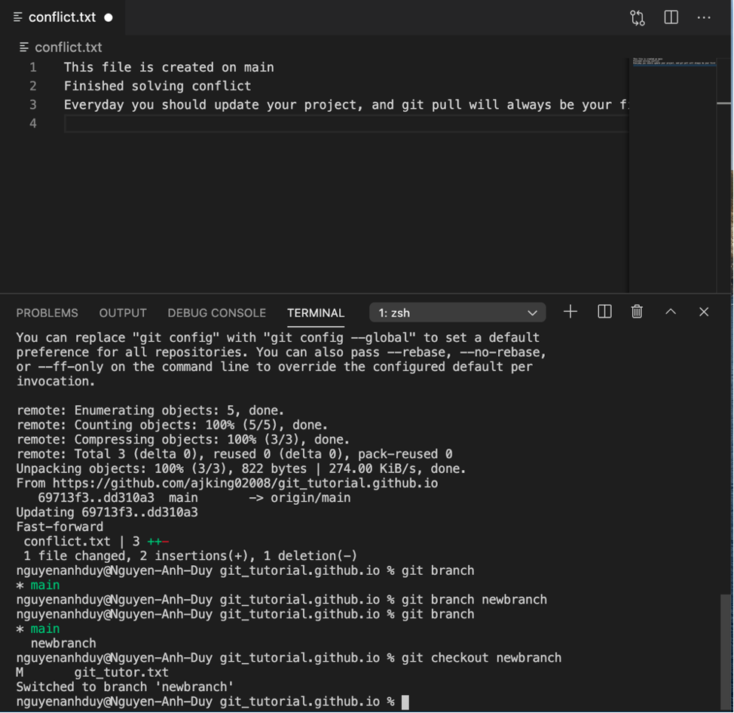Select the TERMINAL tab
This screenshot has width=734, height=713.
point(315,312)
